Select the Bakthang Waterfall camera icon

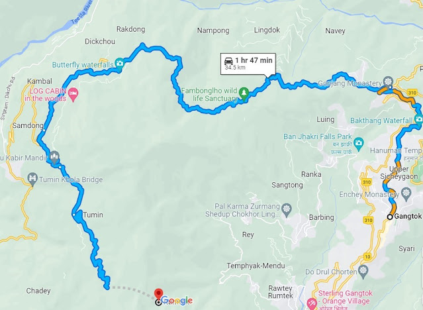[x=418, y=119]
